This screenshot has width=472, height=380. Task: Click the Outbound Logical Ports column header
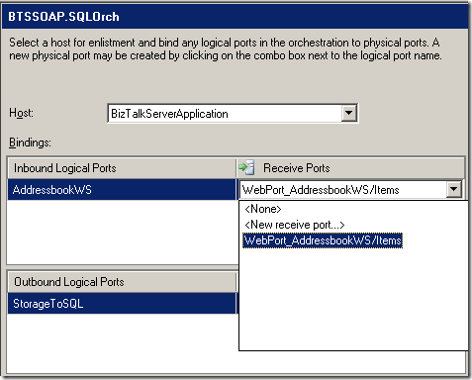122,282
